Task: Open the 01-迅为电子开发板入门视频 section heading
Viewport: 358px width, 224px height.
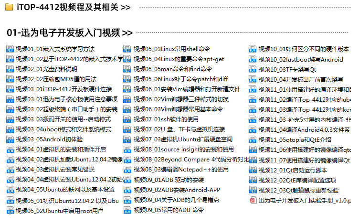Action: coord(69,32)
